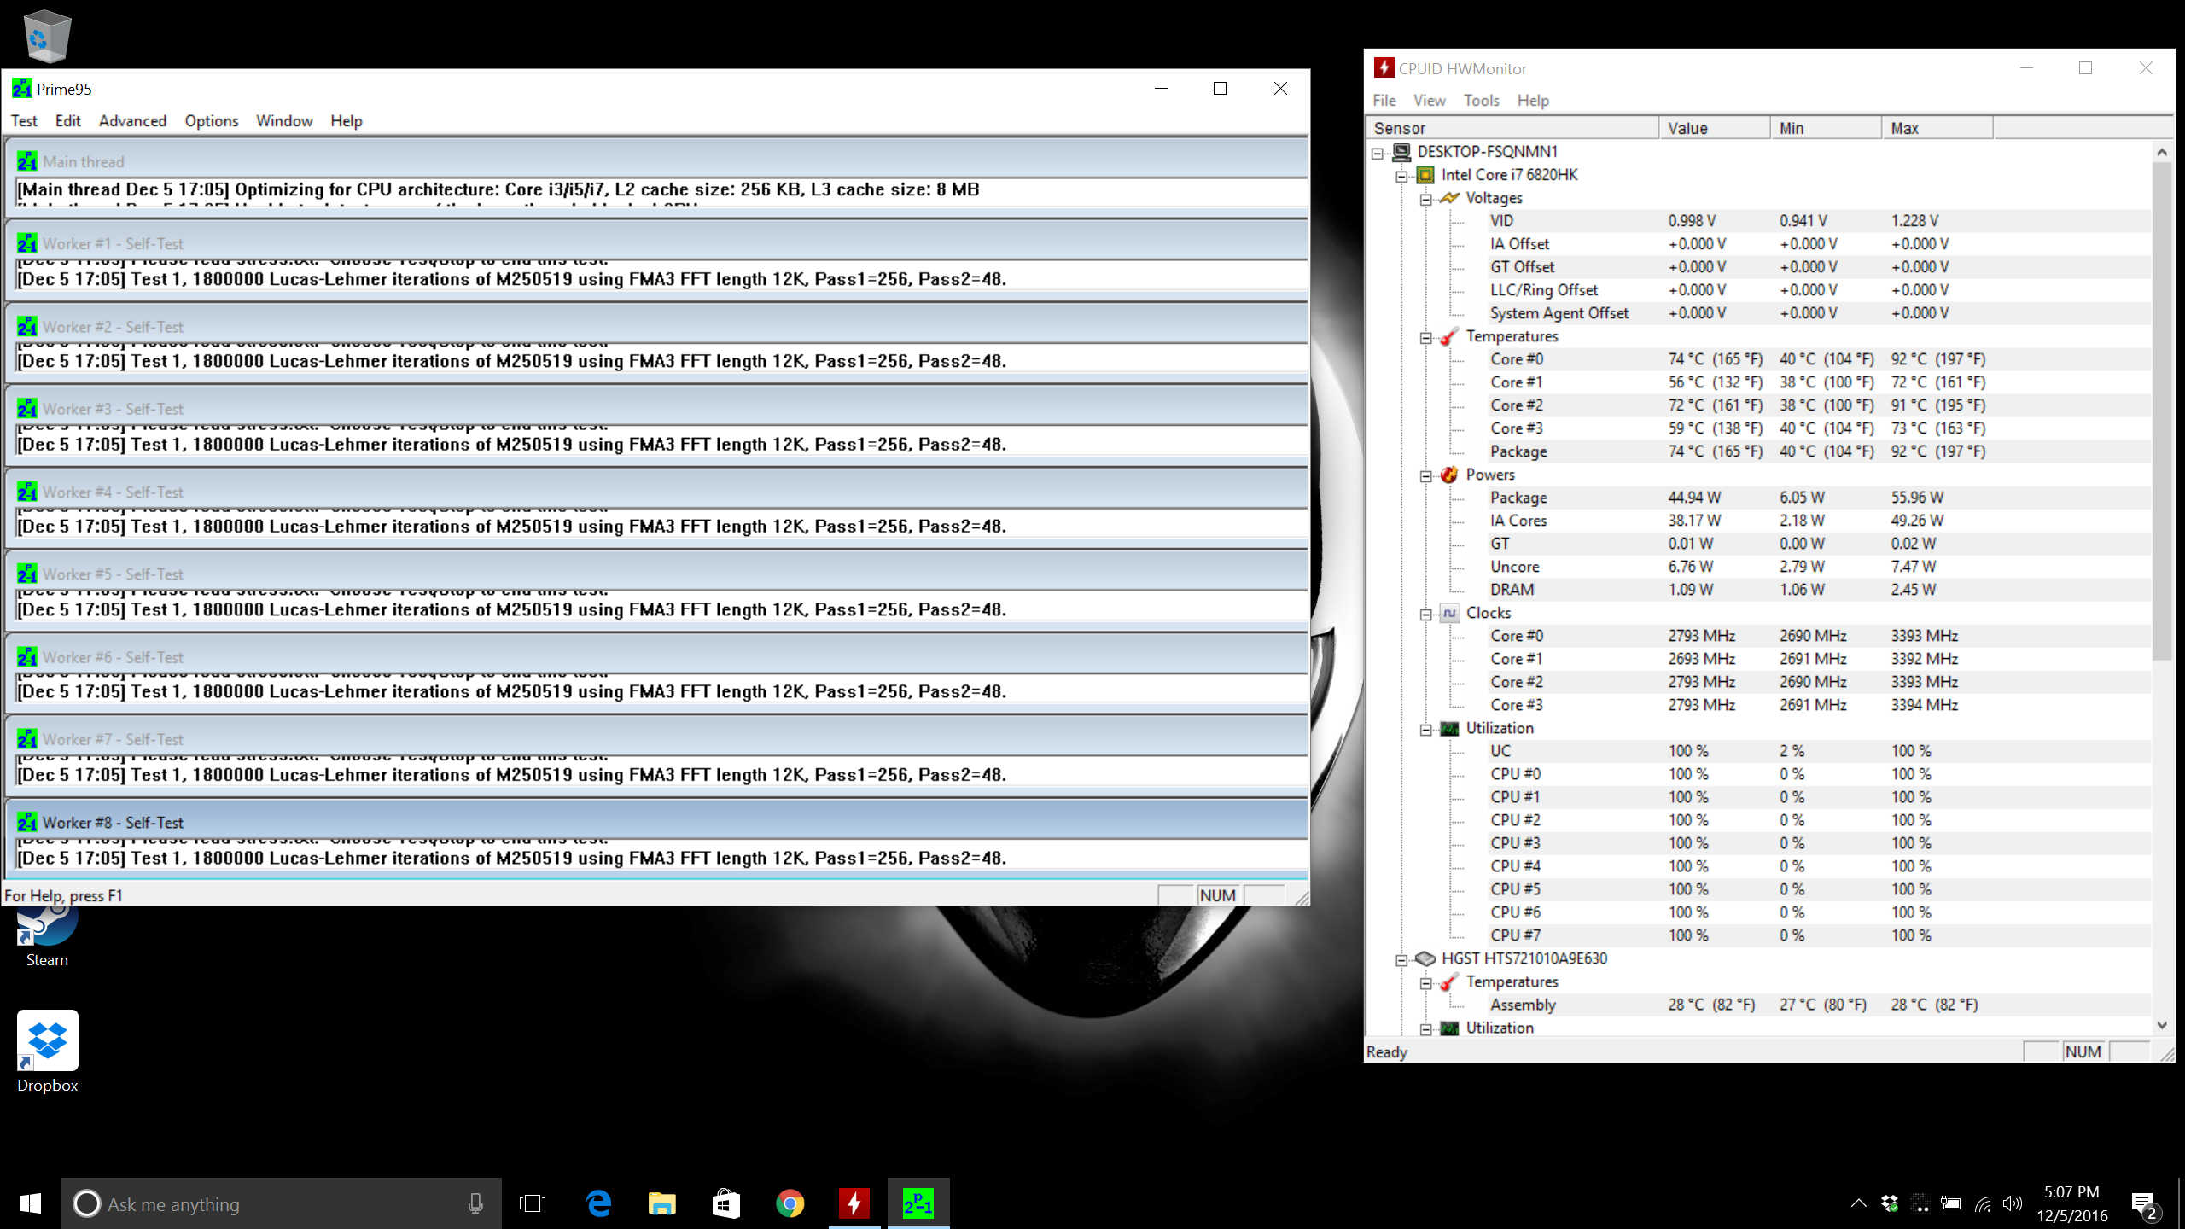Open the Tools menu in HWMonitor
2185x1229 pixels.
click(x=1481, y=100)
